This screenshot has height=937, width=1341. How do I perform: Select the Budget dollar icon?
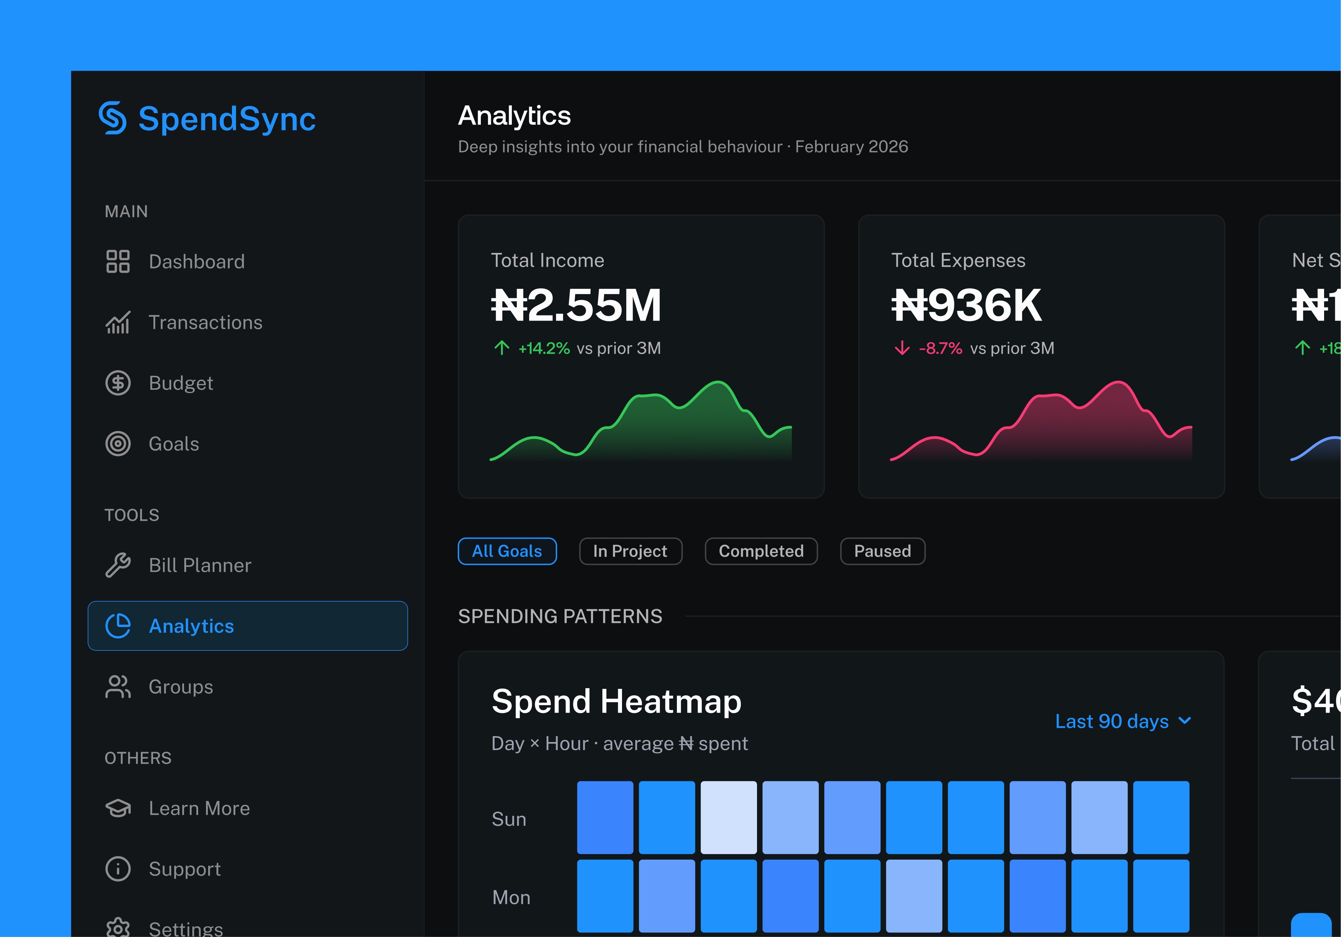coord(118,383)
